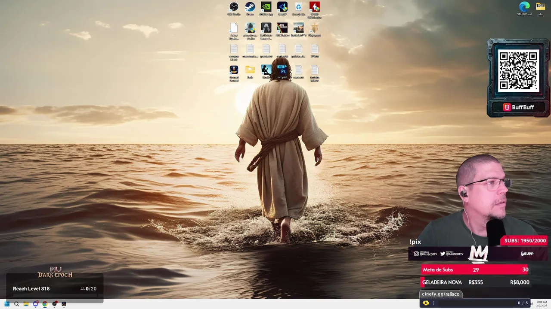Screen dimensions: 551x309
Task: Open the Windows Start menu
Action: (x=7, y=304)
